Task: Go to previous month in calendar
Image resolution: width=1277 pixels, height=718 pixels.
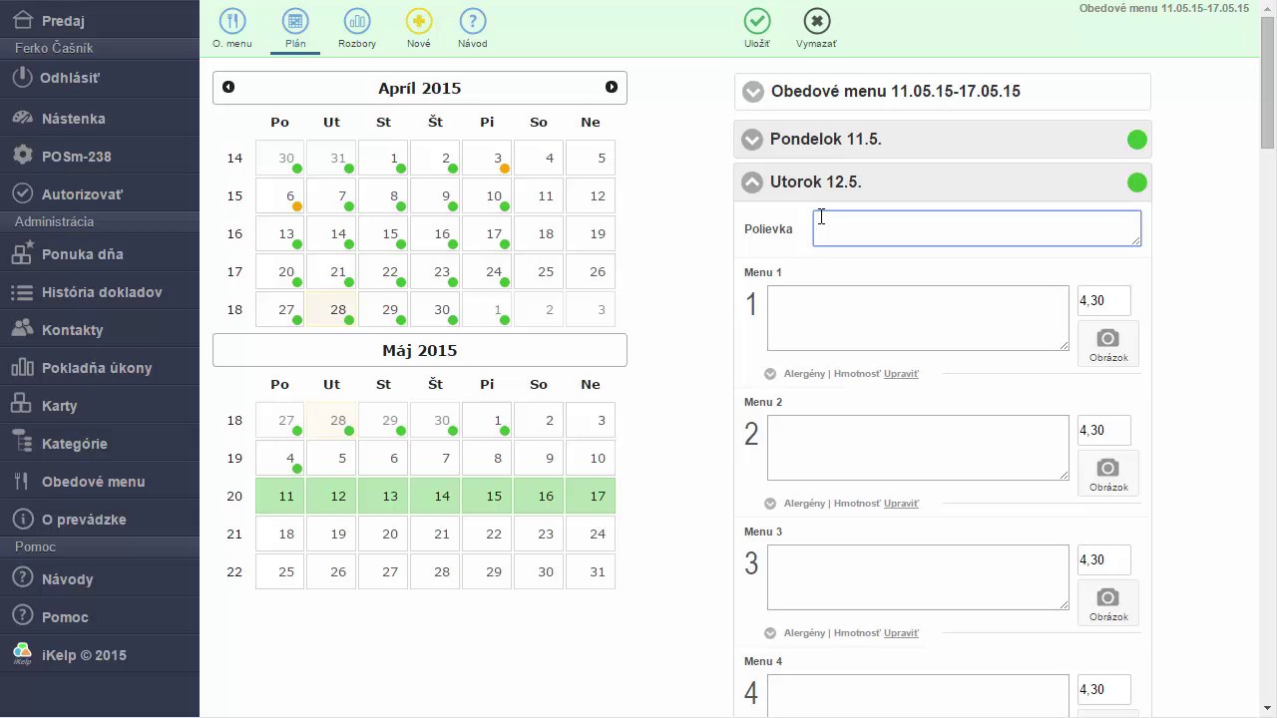Action: pyautogui.click(x=228, y=88)
